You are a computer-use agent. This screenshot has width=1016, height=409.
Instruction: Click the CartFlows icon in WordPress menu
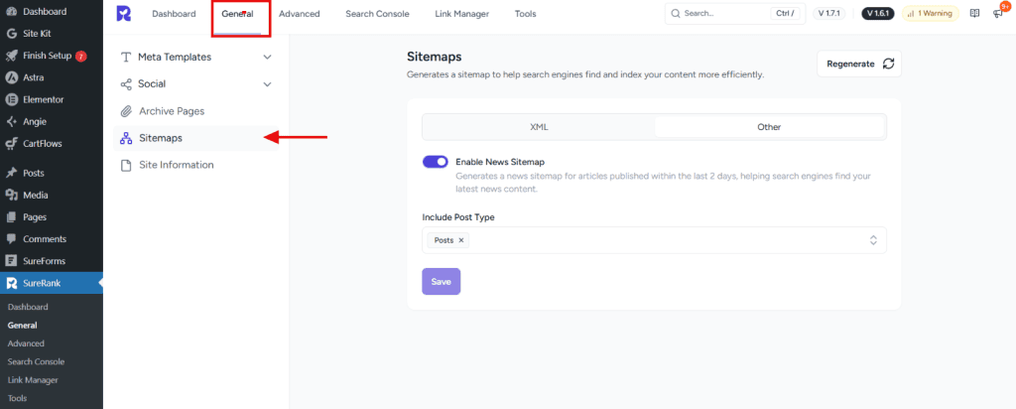click(11, 143)
